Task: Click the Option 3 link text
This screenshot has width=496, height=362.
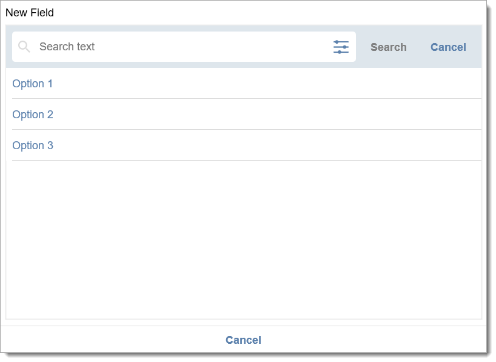Action: 33,146
